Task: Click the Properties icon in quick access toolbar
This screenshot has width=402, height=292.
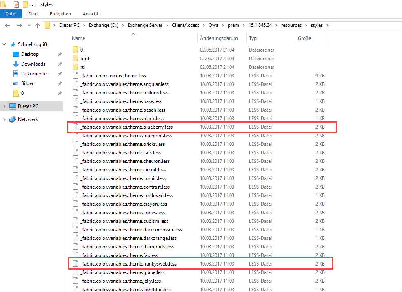Action: (x=16, y=4)
